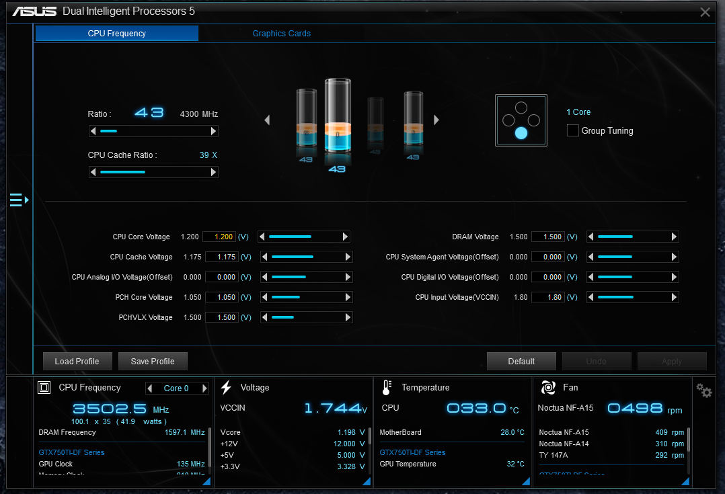Select the highlighted bottom core circle

[x=521, y=133]
